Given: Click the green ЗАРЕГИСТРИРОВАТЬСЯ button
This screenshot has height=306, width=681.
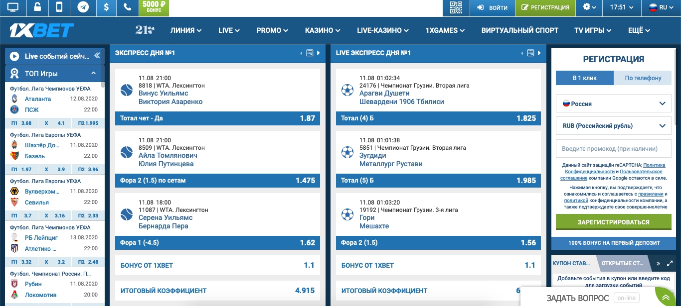Looking at the screenshot, I should pos(614,222).
